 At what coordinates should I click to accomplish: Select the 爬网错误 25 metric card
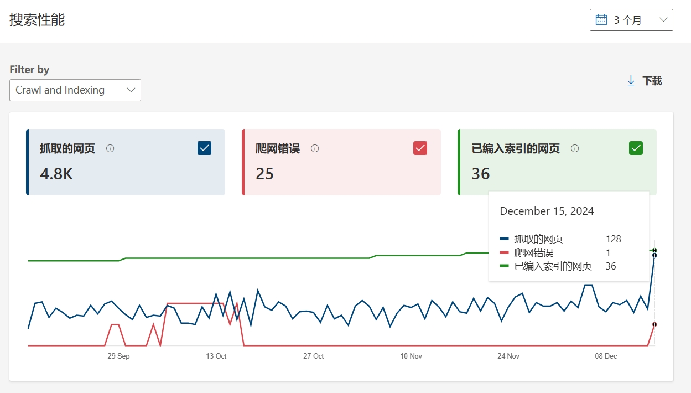tap(341, 162)
